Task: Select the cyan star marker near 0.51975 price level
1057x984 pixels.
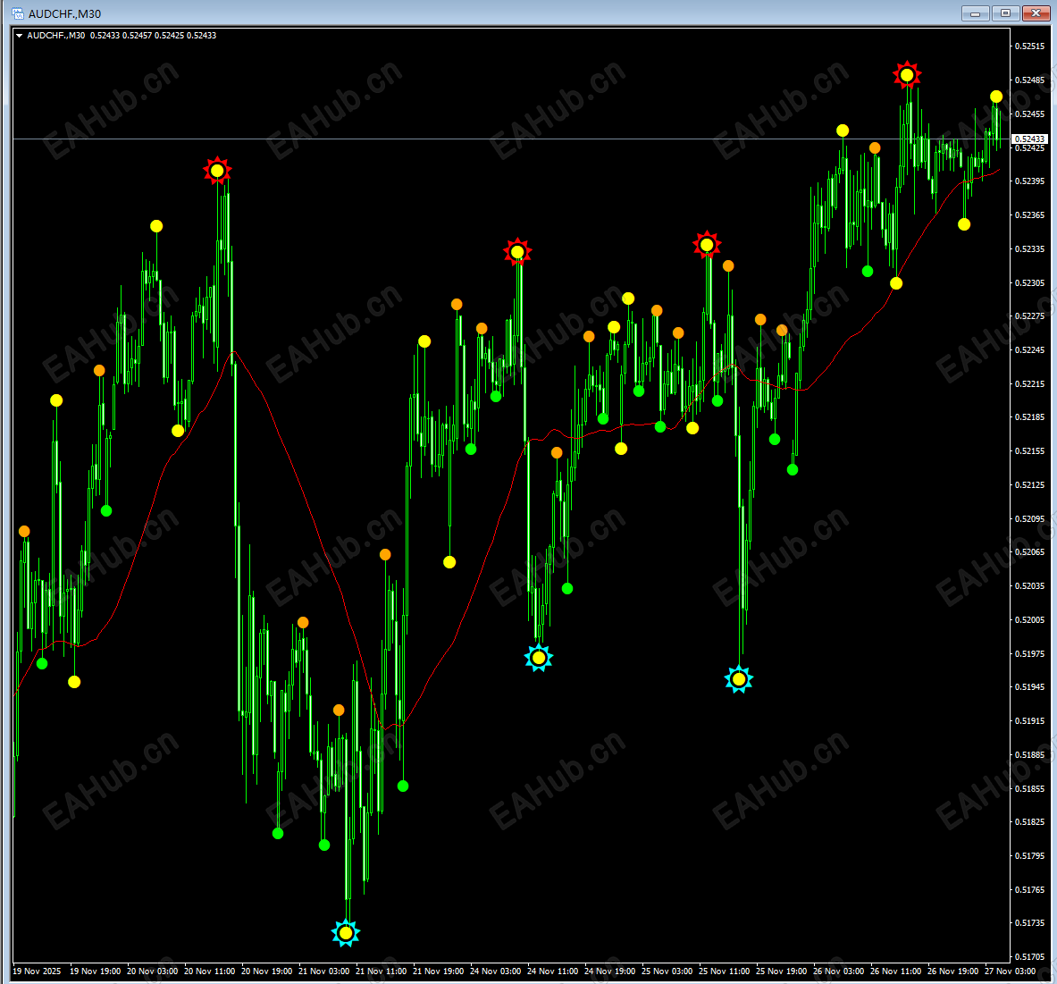Action: 539,658
